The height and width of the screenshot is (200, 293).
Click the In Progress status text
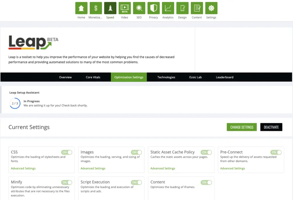click(x=31, y=101)
